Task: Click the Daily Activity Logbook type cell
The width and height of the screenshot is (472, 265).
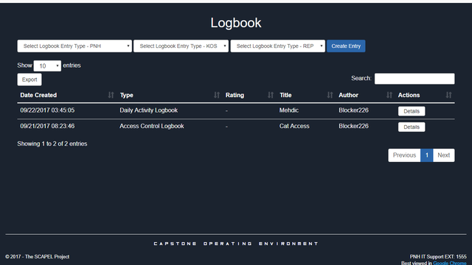Action: click(149, 110)
